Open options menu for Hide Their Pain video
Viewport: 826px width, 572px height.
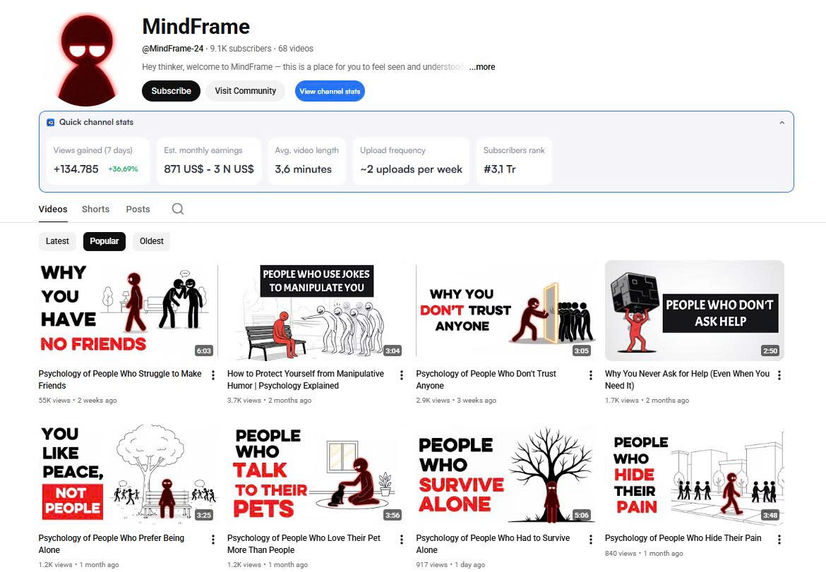[779, 540]
